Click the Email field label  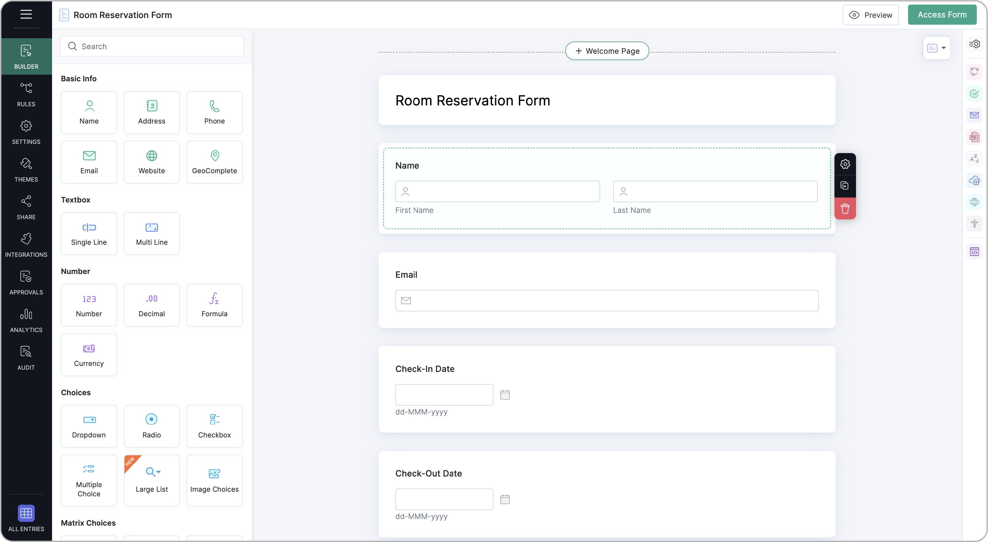[x=406, y=275]
